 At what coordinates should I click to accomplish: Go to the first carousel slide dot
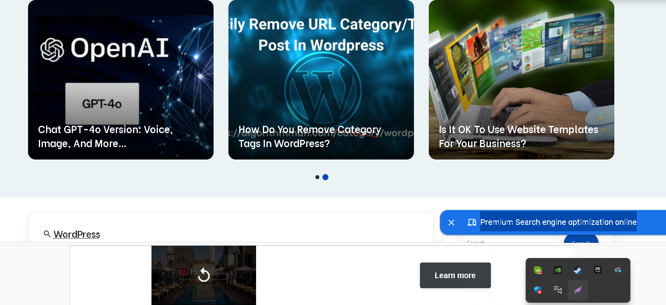(317, 177)
